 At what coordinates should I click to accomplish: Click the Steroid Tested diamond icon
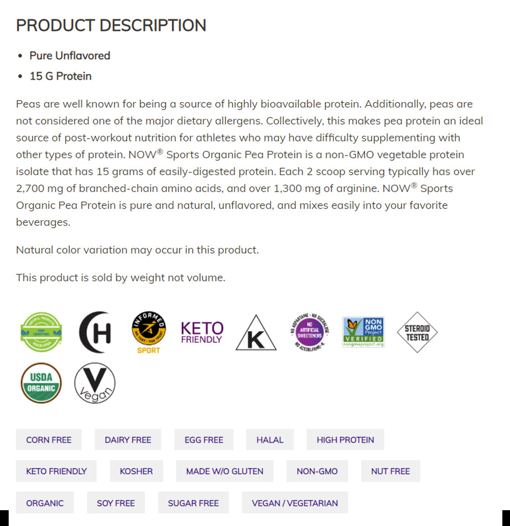coord(417,332)
